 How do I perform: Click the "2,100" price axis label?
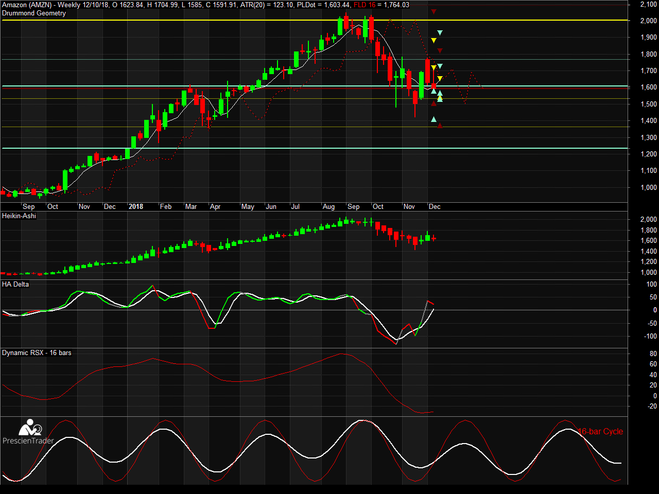point(649,5)
